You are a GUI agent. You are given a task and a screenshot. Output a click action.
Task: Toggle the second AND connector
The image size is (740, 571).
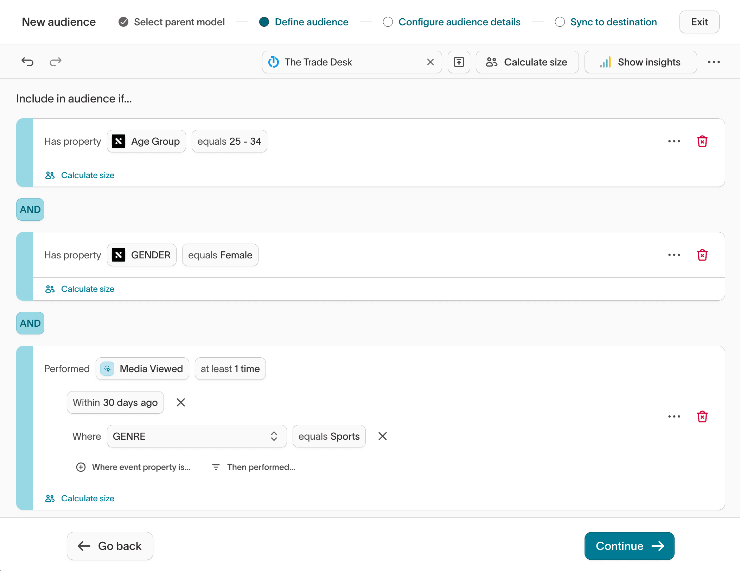tap(30, 323)
